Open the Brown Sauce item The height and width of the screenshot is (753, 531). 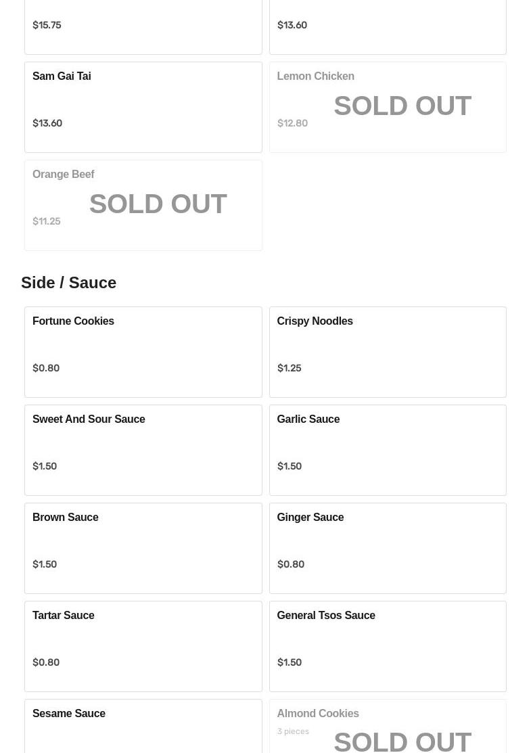(x=143, y=548)
